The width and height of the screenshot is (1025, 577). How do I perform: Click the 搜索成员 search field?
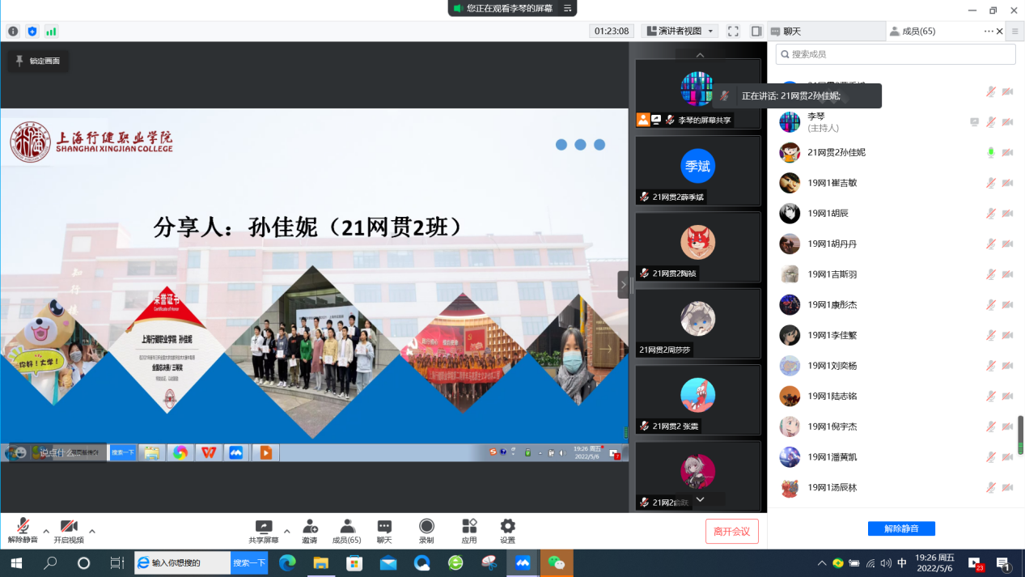pyautogui.click(x=896, y=54)
